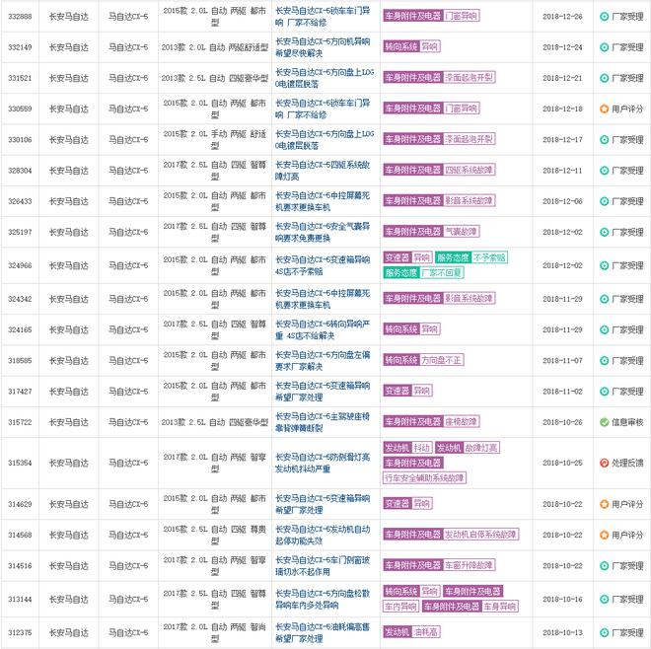Click the status icon for complaint 330106
The height and width of the screenshot is (649, 651).
[604, 139]
